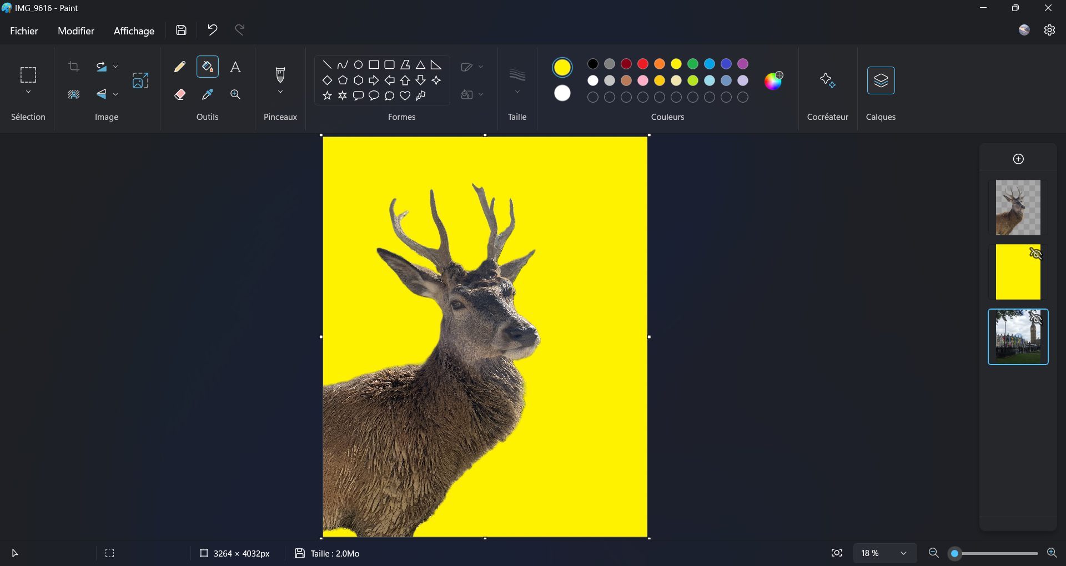Pick the Color picker eyedropper tool
1066x566 pixels.
click(x=208, y=95)
